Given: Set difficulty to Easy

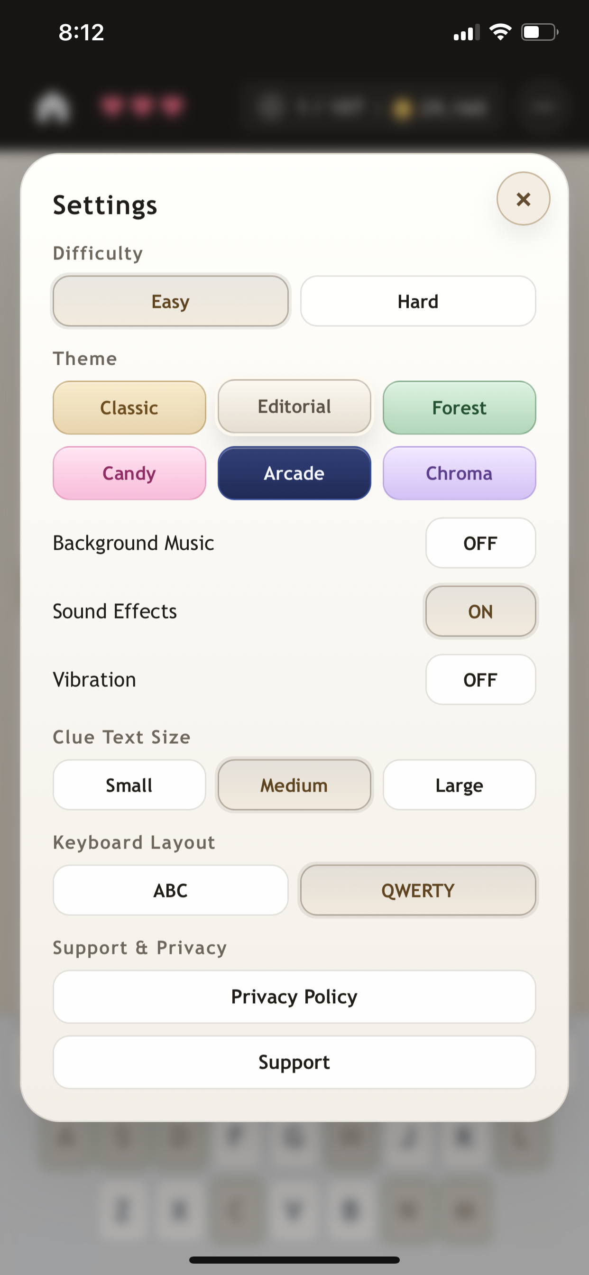Looking at the screenshot, I should [170, 301].
